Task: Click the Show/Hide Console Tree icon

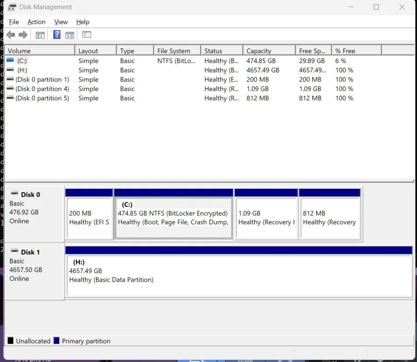Action: (40, 35)
